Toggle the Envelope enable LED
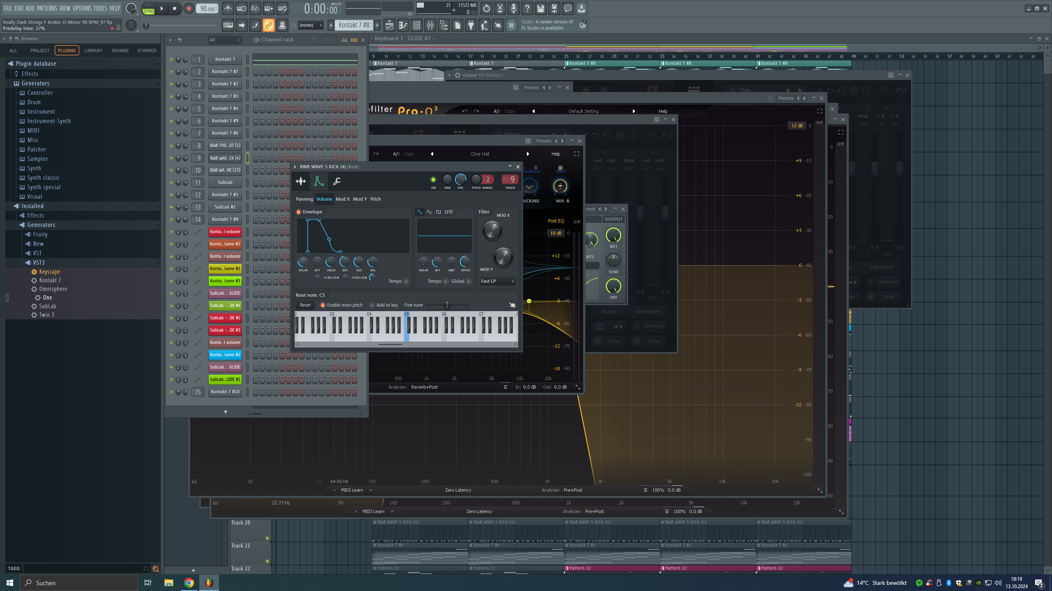The image size is (1052, 591). pyautogui.click(x=299, y=212)
